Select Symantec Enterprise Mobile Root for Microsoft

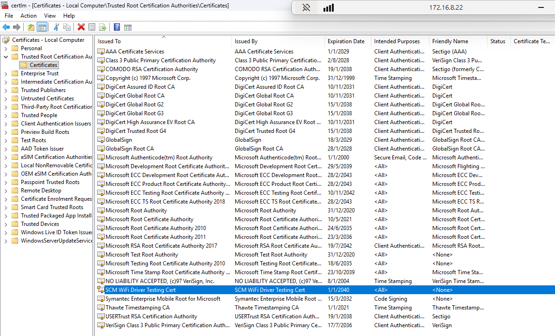325,299
